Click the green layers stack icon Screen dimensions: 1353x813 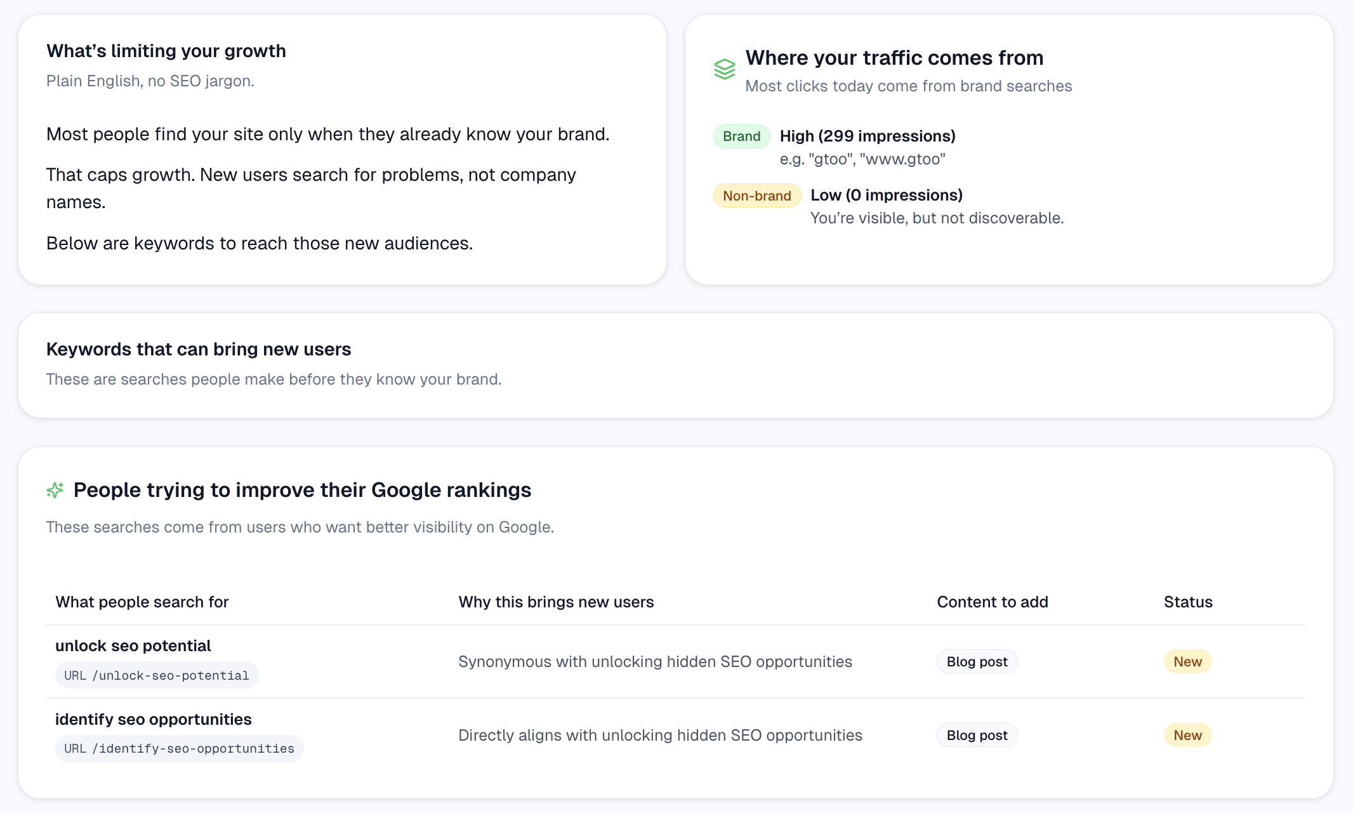(x=724, y=69)
